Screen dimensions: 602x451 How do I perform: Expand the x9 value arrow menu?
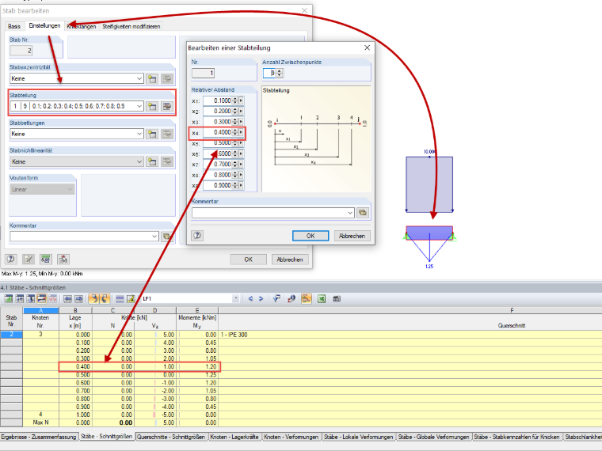[x=241, y=185]
